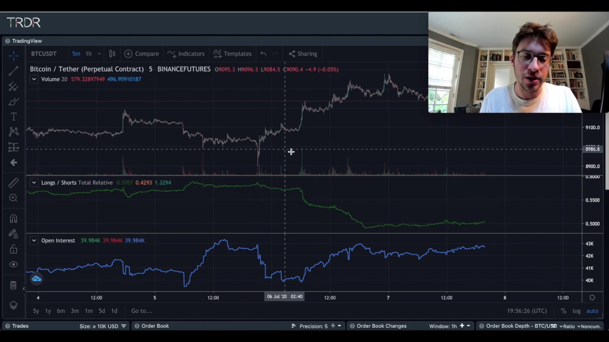609x342 pixels.
Task: Click the Order Book Depth help icon
Action: tap(481, 326)
